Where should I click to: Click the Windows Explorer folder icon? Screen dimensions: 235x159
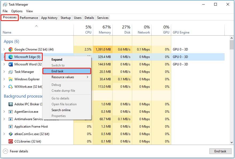pyautogui.click(x=11, y=79)
